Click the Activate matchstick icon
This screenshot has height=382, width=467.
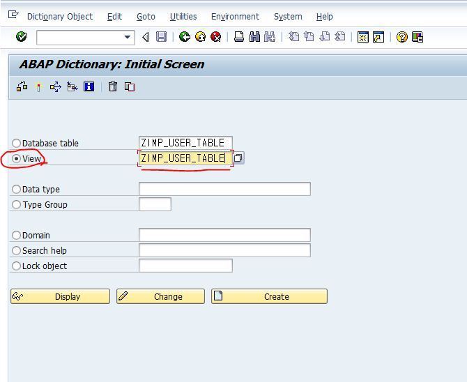39,87
